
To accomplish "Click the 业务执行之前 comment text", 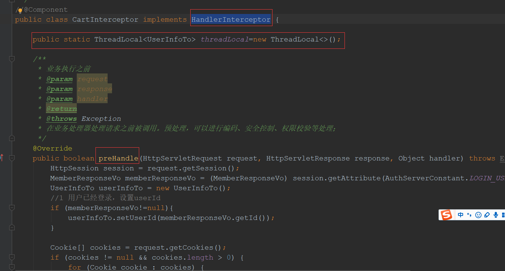I will pos(69,69).
